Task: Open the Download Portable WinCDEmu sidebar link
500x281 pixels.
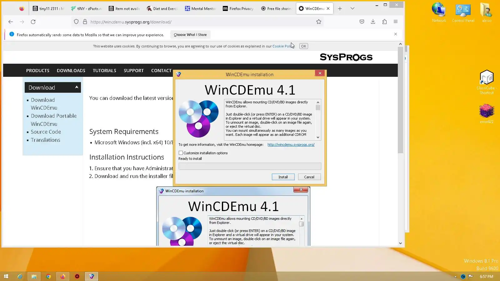Action: [54, 120]
